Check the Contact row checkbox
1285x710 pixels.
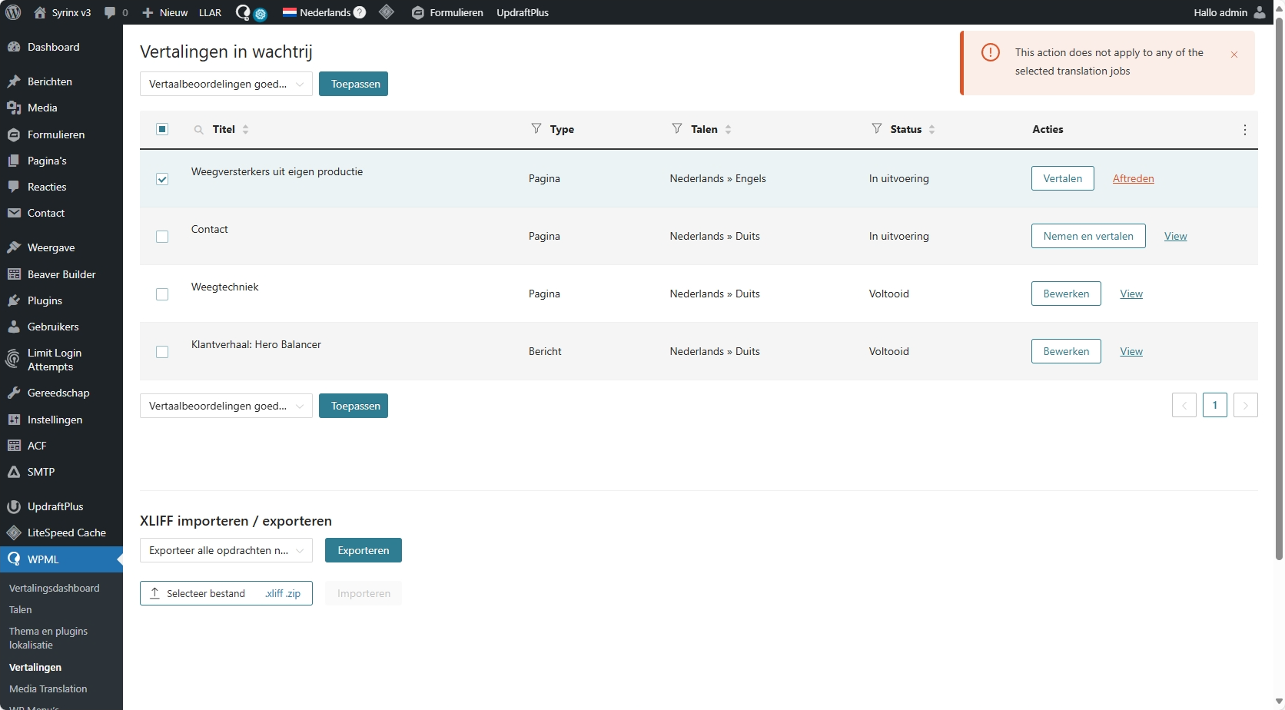tap(162, 237)
